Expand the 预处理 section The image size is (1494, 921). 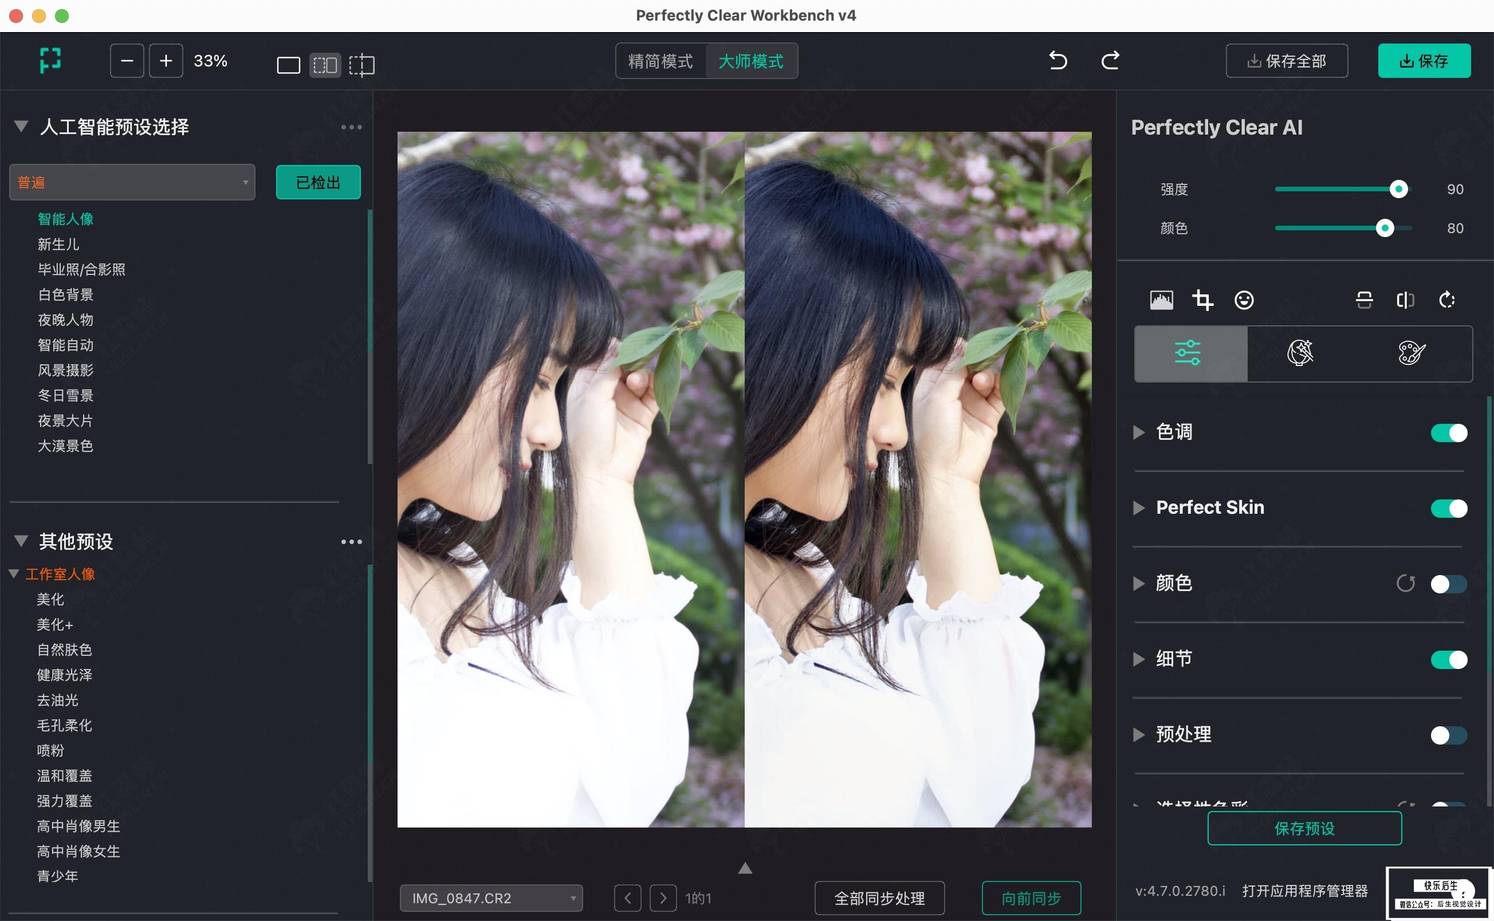pyautogui.click(x=1138, y=735)
